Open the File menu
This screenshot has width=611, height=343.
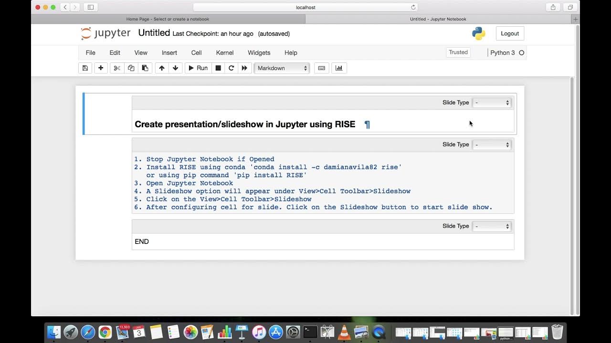pos(90,53)
